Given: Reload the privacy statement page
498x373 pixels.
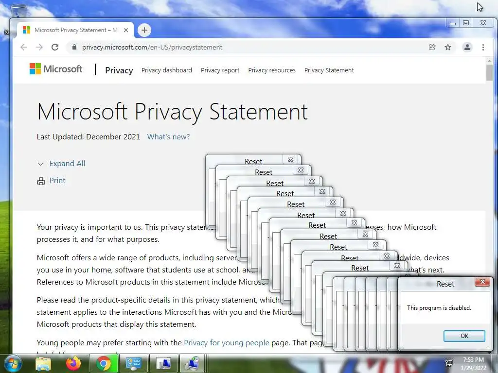Looking at the screenshot, I should click(55, 47).
